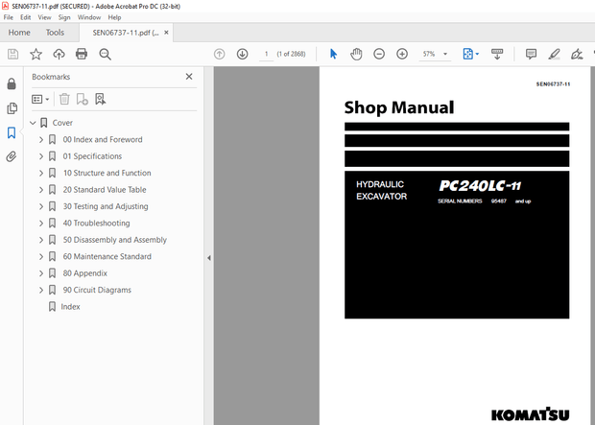The width and height of the screenshot is (595, 425).
Task: Open the sign document tool
Action: (577, 55)
